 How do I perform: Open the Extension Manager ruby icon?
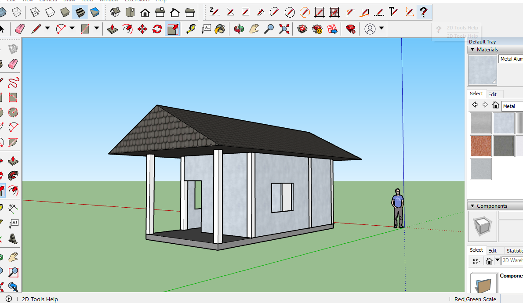351,29
